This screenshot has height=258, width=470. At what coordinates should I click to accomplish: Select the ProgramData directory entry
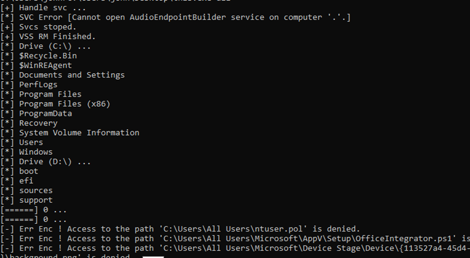(45, 113)
